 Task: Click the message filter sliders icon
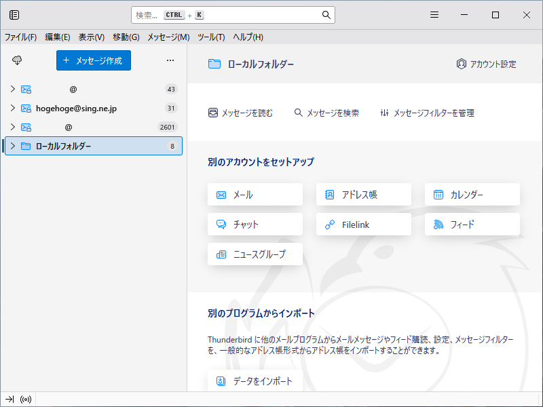point(384,113)
